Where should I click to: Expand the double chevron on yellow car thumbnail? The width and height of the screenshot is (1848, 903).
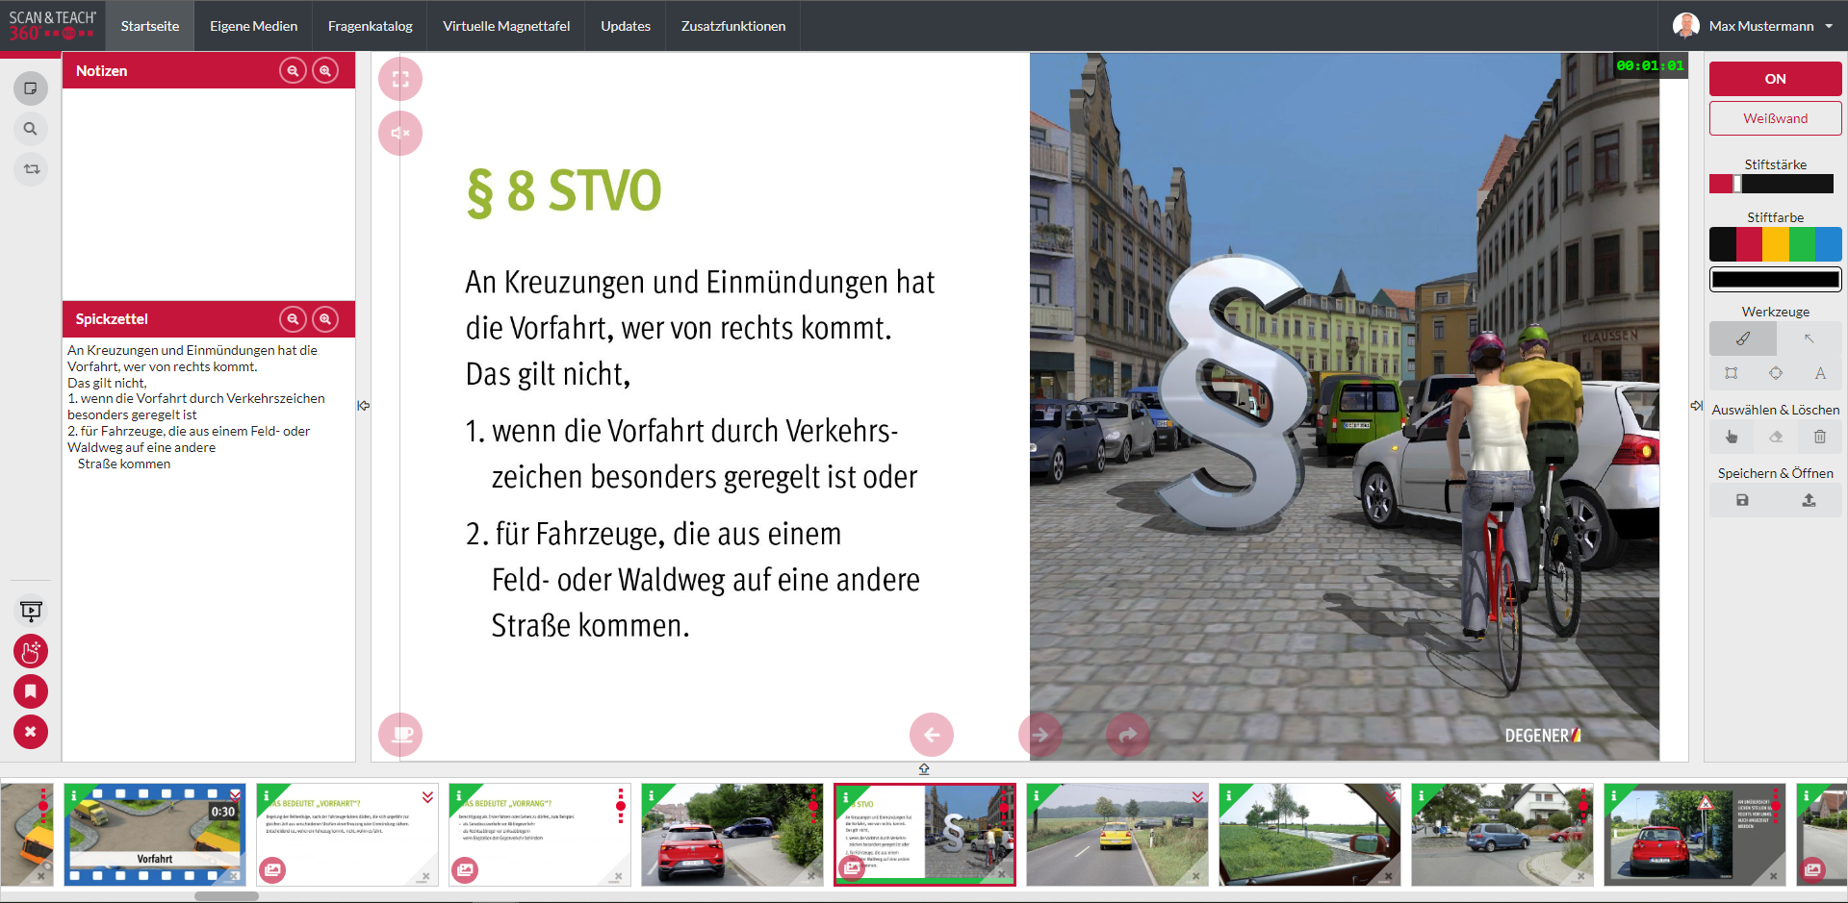pos(1197,797)
